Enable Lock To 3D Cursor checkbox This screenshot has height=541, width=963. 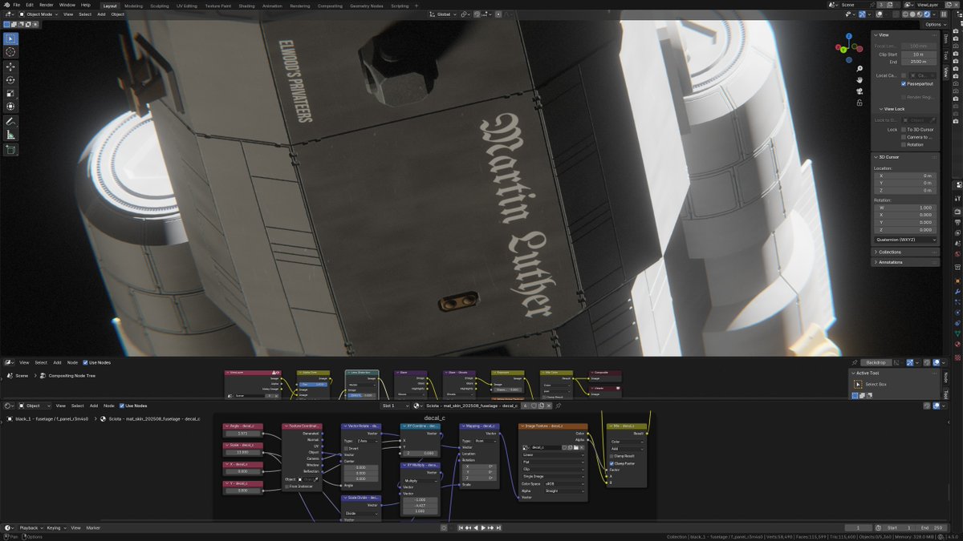coord(904,129)
